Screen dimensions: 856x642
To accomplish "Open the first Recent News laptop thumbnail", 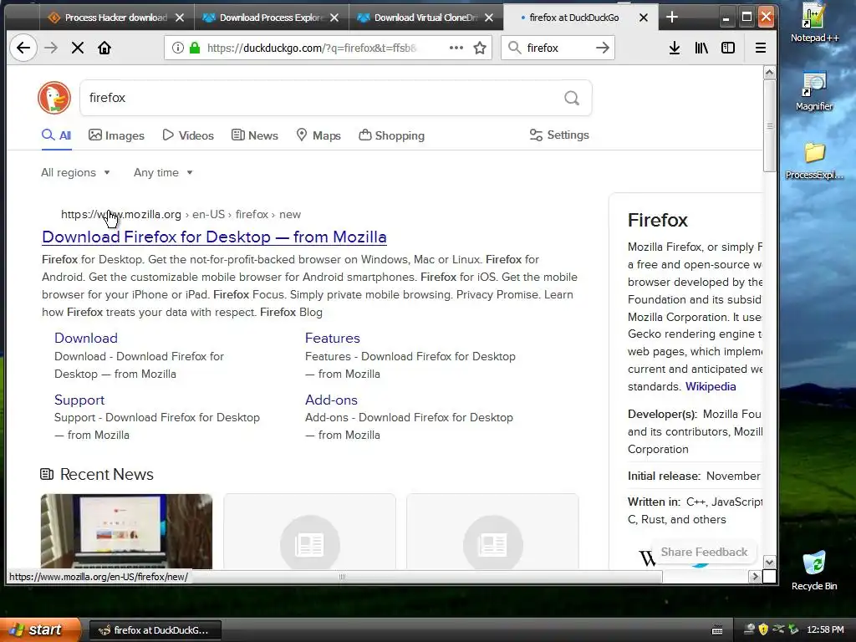I will (127, 531).
